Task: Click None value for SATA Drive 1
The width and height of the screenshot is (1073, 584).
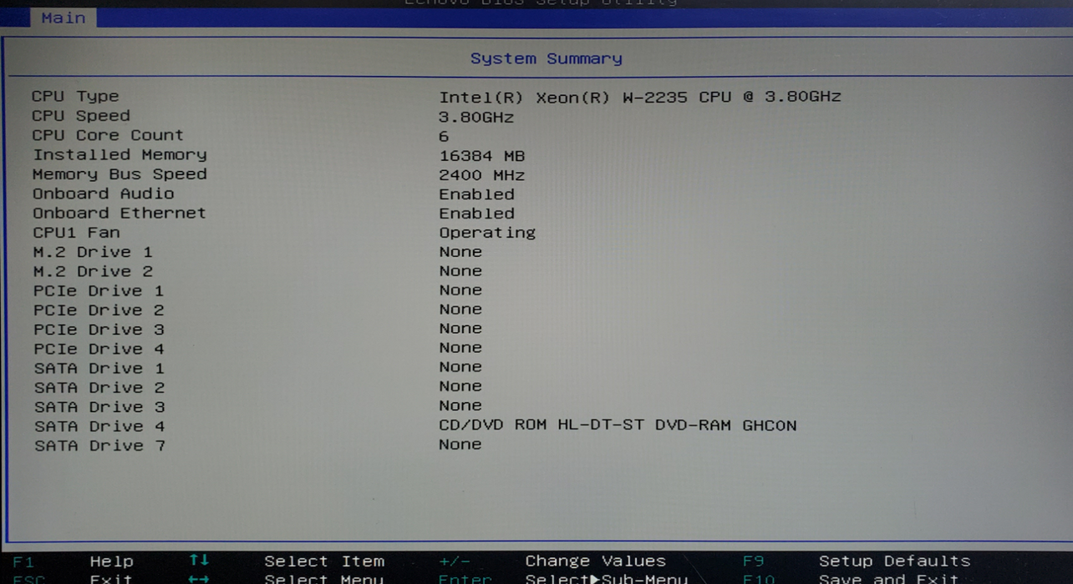Action: (460, 367)
